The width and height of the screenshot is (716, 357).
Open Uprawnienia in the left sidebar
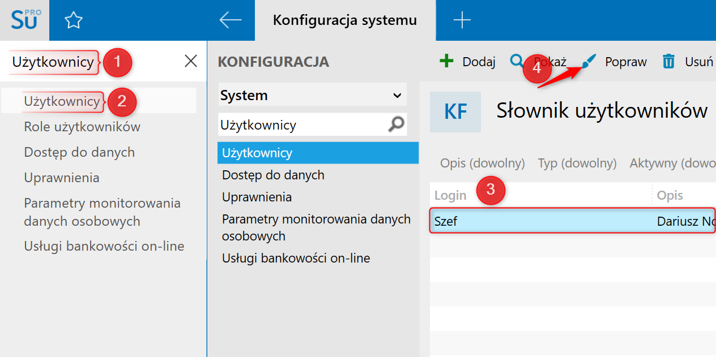click(62, 178)
